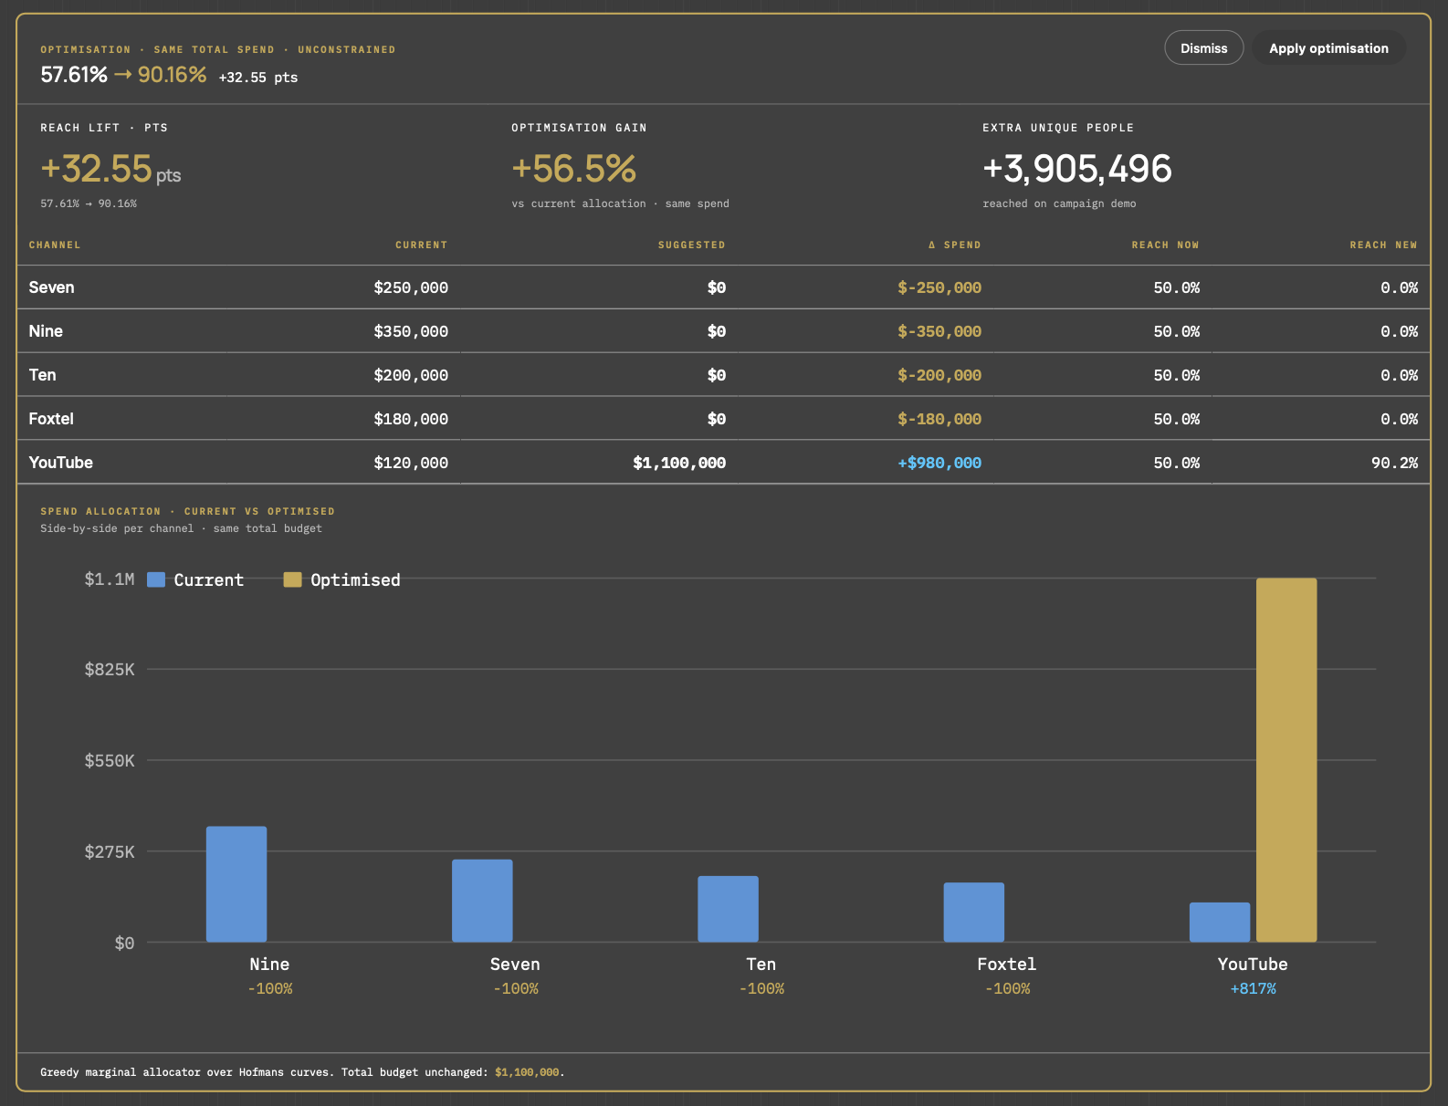1448x1106 pixels.
Task: Click the 90.16% header reach value
Action: pyautogui.click(x=172, y=75)
